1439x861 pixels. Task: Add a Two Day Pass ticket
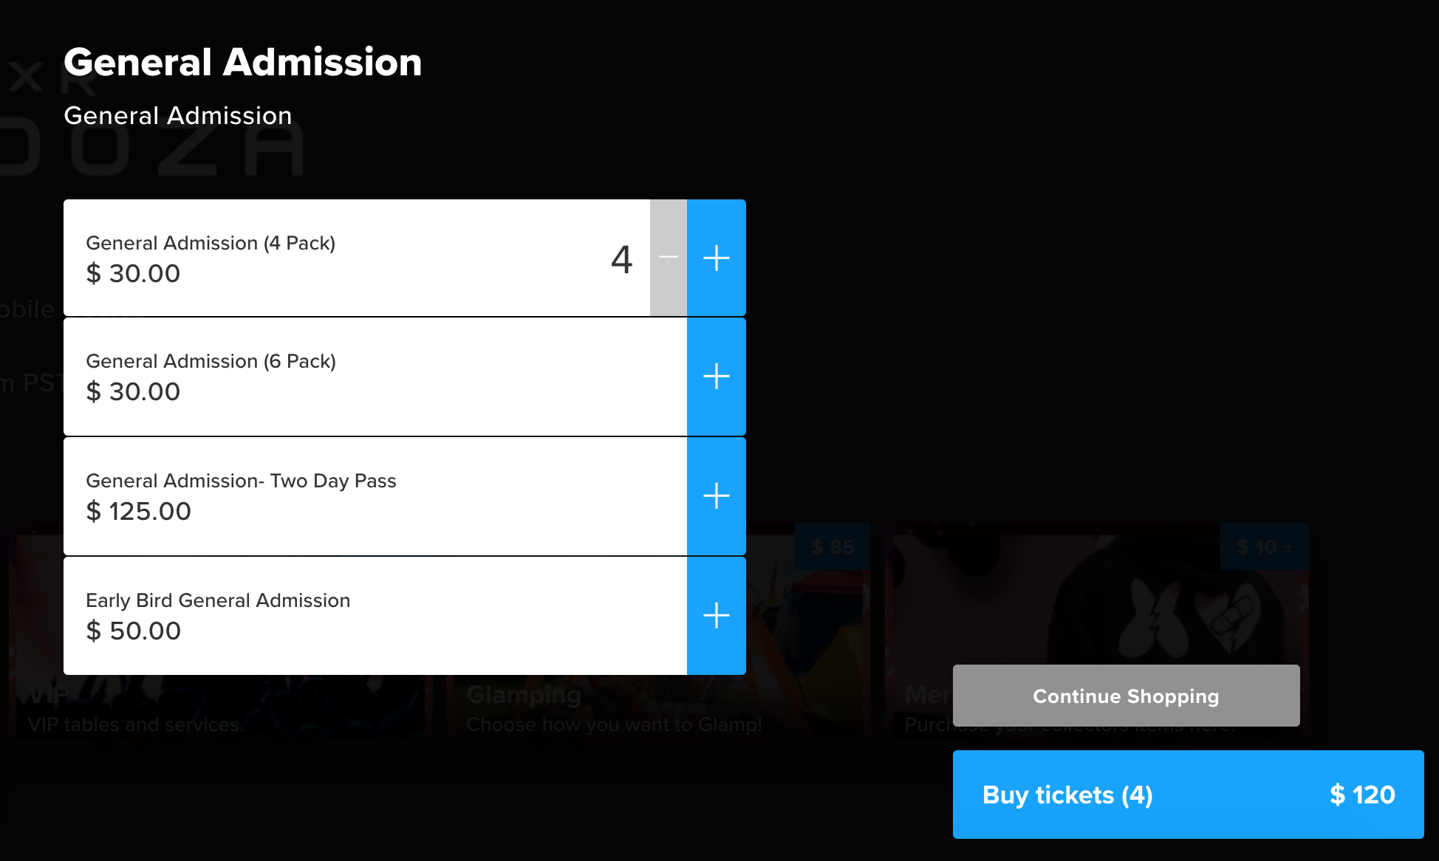point(716,495)
